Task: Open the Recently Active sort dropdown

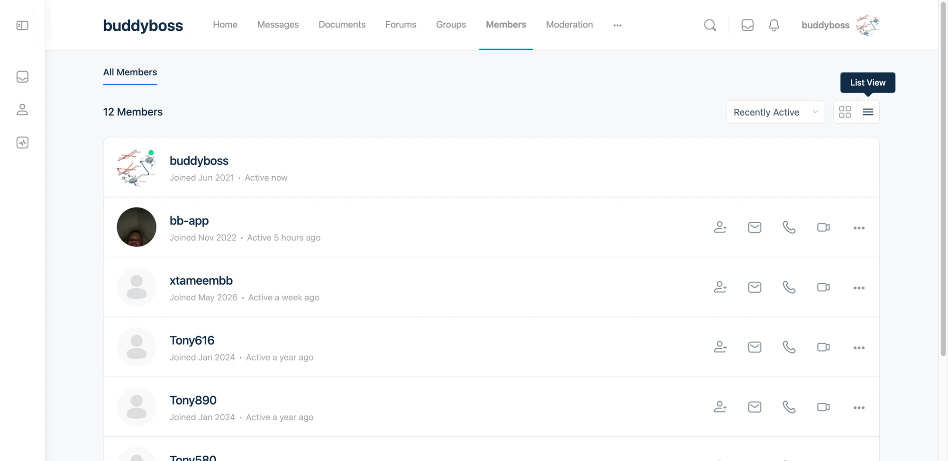Action: pos(775,112)
